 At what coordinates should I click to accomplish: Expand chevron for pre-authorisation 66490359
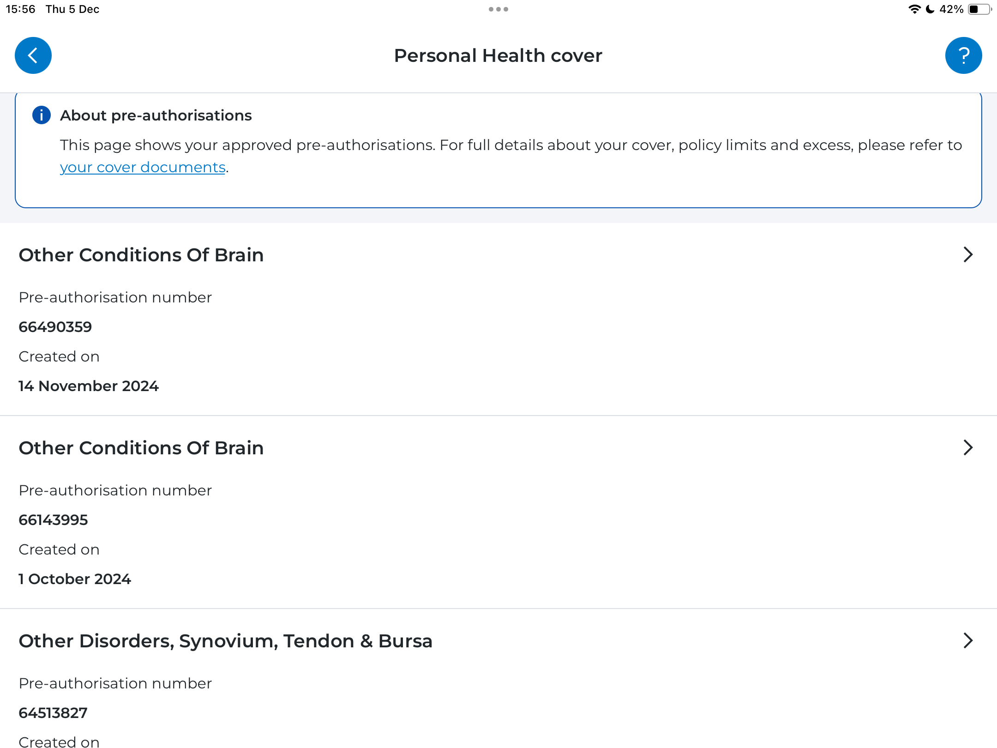(x=968, y=254)
